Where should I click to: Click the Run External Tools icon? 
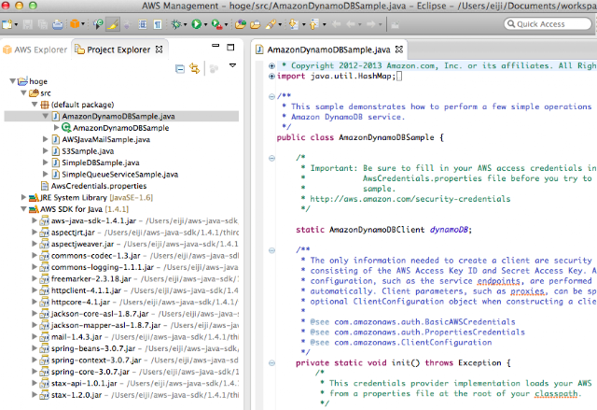point(216,25)
